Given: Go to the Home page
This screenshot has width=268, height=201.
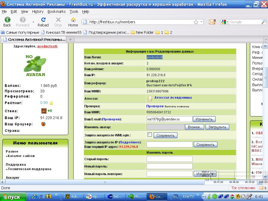Looking at the screenshot, I should point(73,20).
